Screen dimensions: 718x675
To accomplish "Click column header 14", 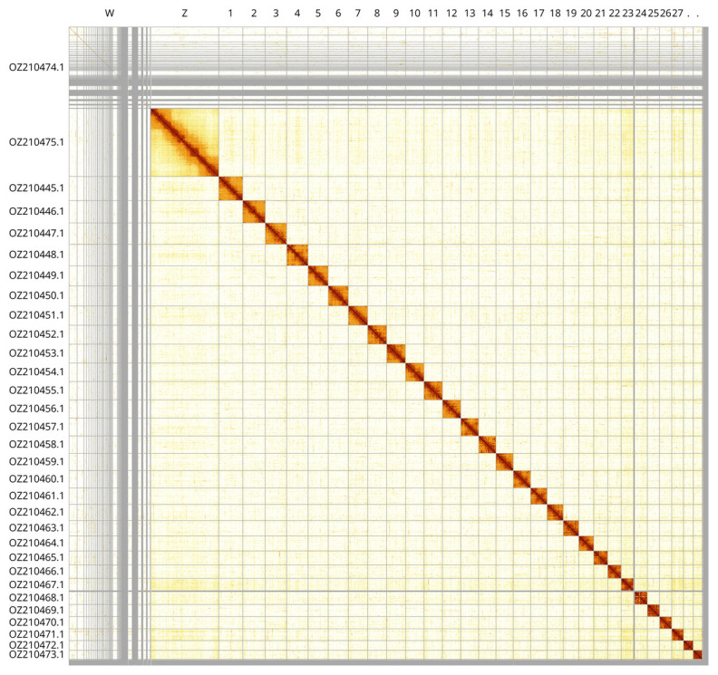I will point(487,14).
